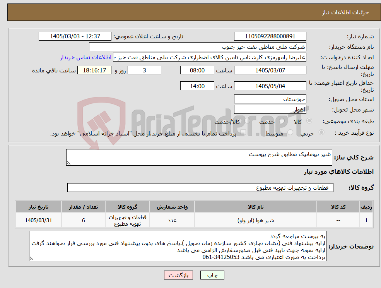Click the general description box شیر نیوماتیک
Image resolution: width=381 pixels, height=288 pixels.
click(x=199, y=158)
